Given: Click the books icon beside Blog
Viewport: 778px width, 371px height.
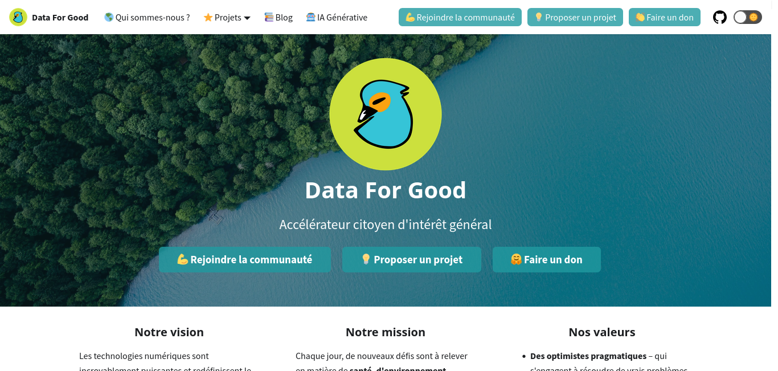Looking at the screenshot, I should pos(269,17).
